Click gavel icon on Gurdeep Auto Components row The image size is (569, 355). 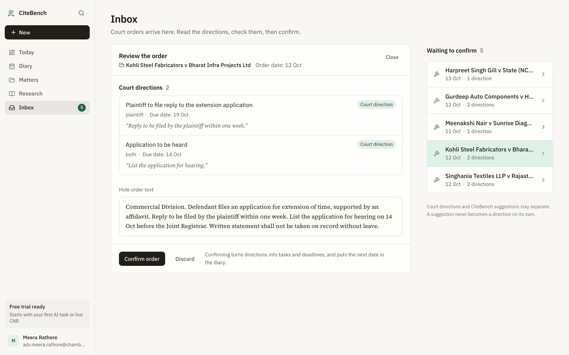437,100
